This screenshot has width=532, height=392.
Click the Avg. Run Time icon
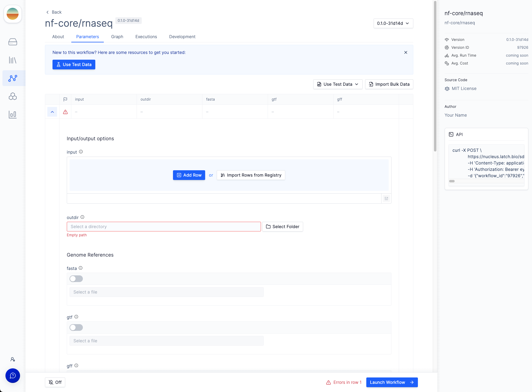pos(447,55)
